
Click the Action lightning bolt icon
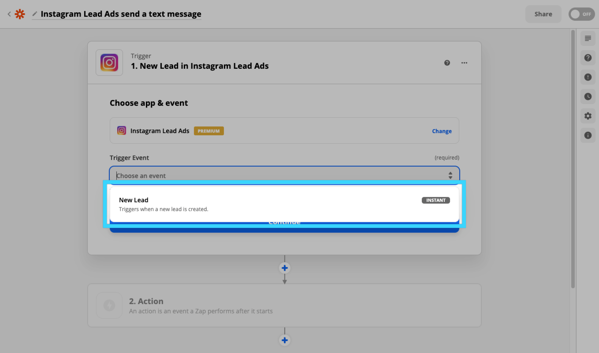click(x=109, y=305)
